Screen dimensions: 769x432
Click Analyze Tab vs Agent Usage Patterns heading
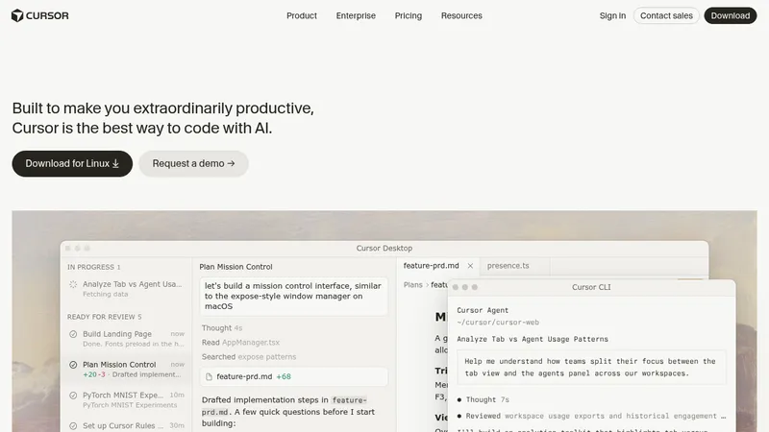pyautogui.click(x=533, y=339)
